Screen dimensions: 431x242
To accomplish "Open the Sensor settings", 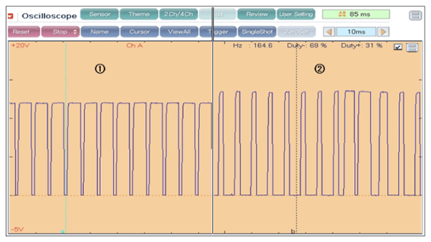I will click(99, 14).
